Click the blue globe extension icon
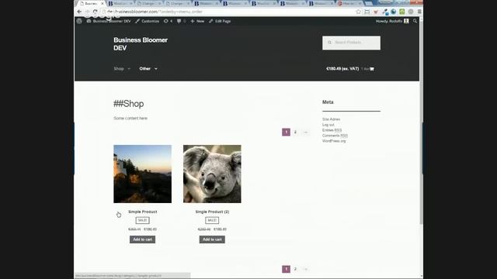The width and height of the screenshot is (497, 279). click(394, 12)
